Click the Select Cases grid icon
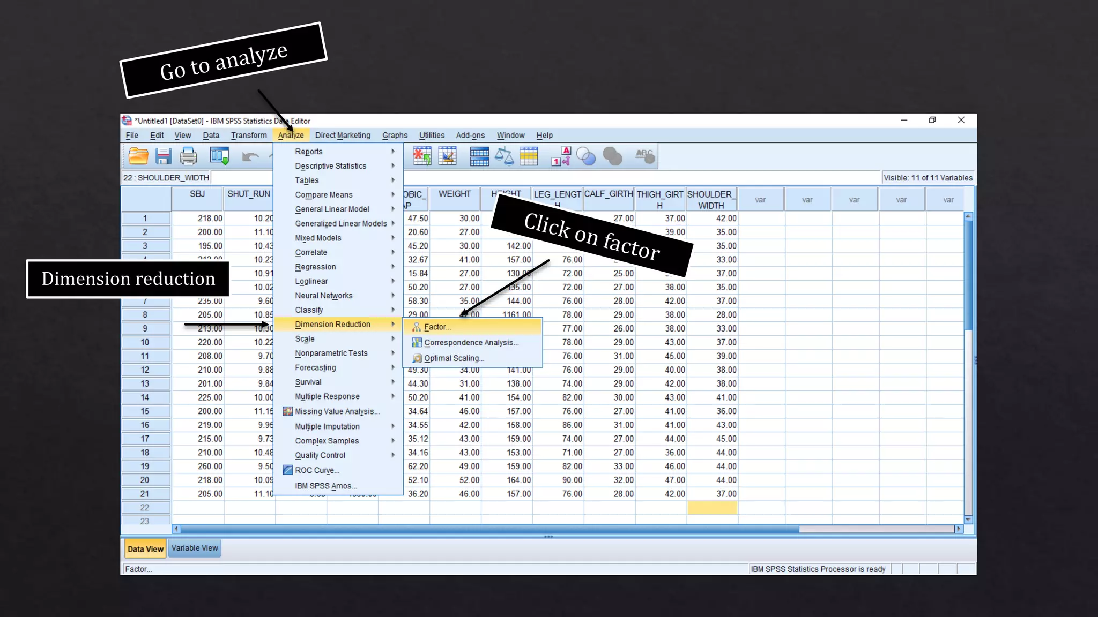The image size is (1098, 617). (x=529, y=156)
